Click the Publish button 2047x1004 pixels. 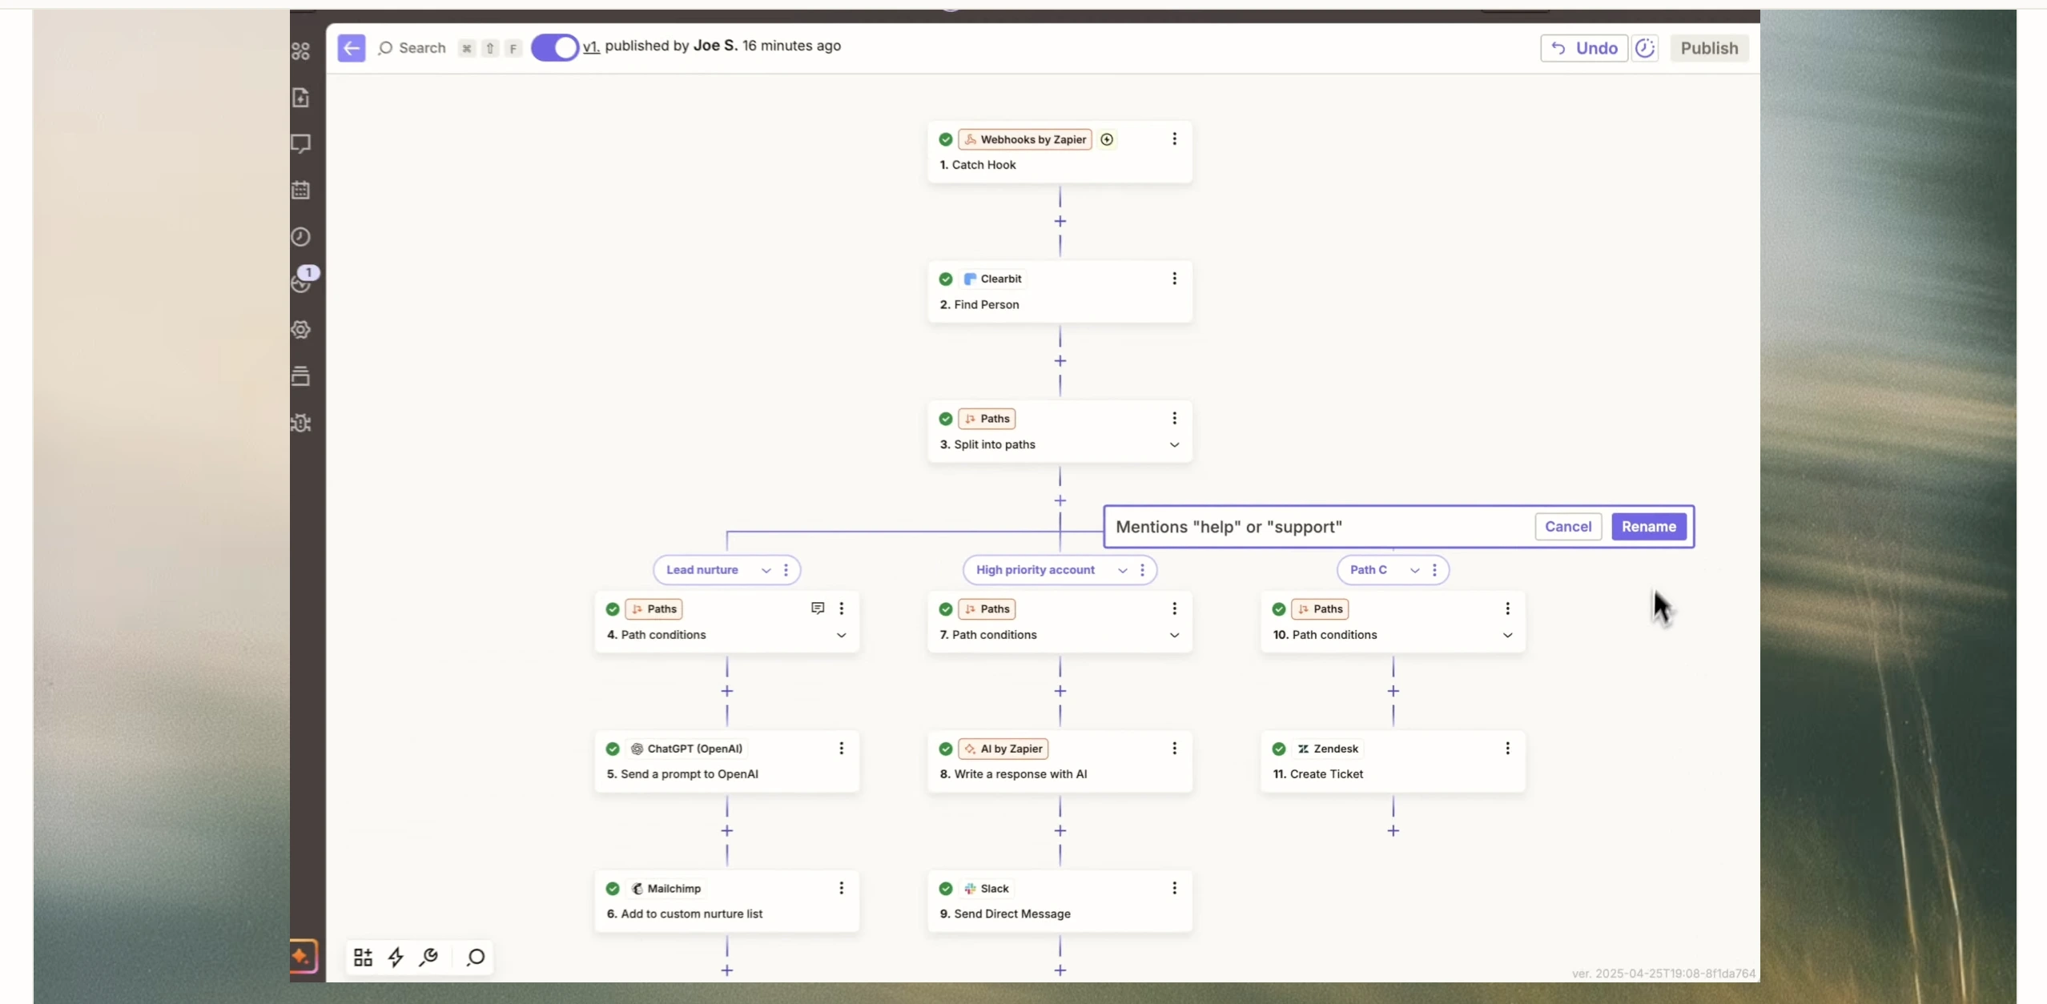[x=1709, y=48]
